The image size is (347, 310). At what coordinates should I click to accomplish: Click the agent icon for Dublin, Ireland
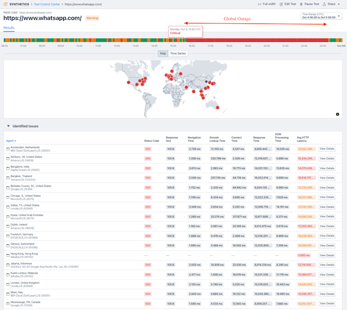[8, 226]
